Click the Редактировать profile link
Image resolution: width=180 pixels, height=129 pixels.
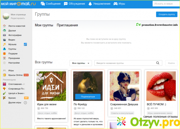[18, 18]
